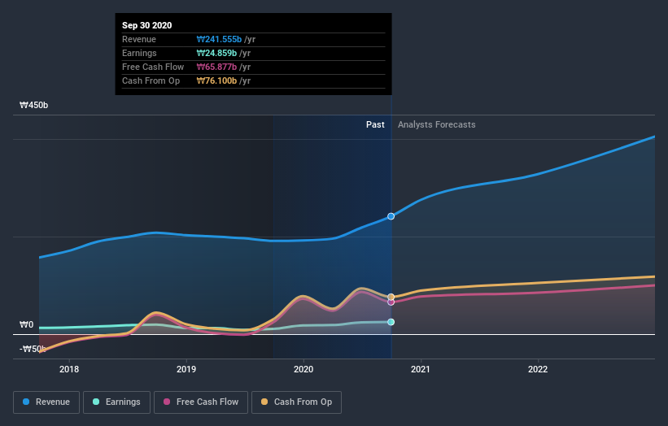Toggle the Cash From Op legend button

[x=296, y=402]
